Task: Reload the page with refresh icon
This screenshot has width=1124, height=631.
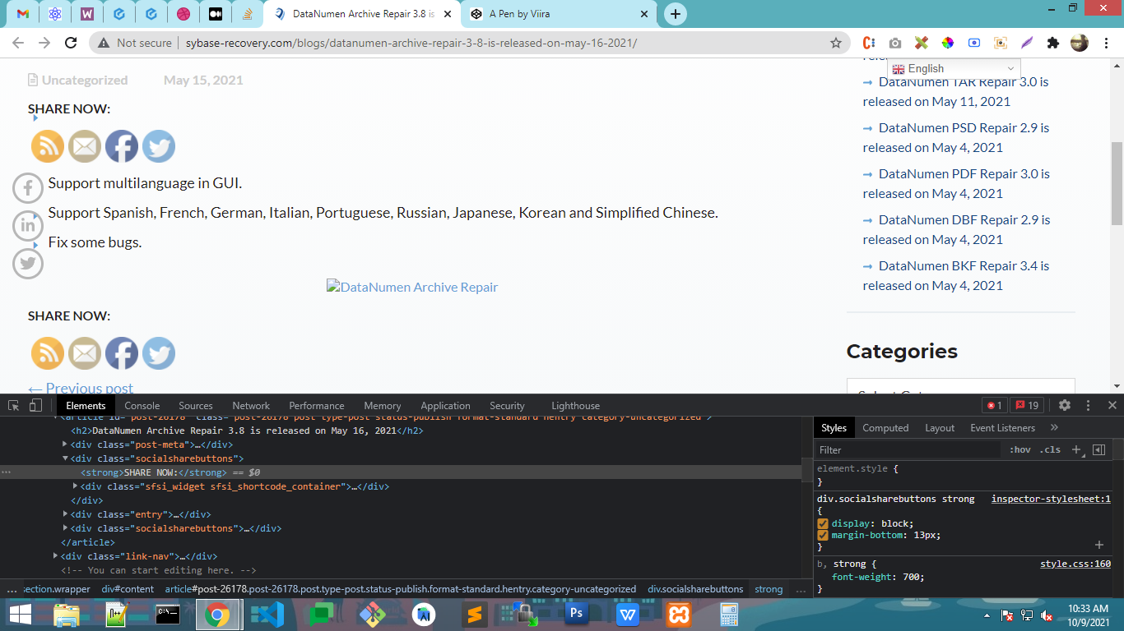Action: point(71,43)
